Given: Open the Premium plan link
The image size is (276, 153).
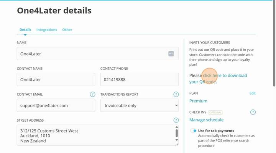Looking at the screenshot, I should click(198, 101).
